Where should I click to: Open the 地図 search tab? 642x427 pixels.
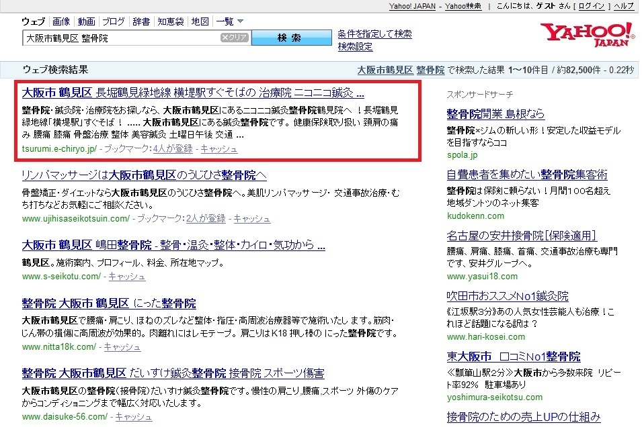(200, 21)
